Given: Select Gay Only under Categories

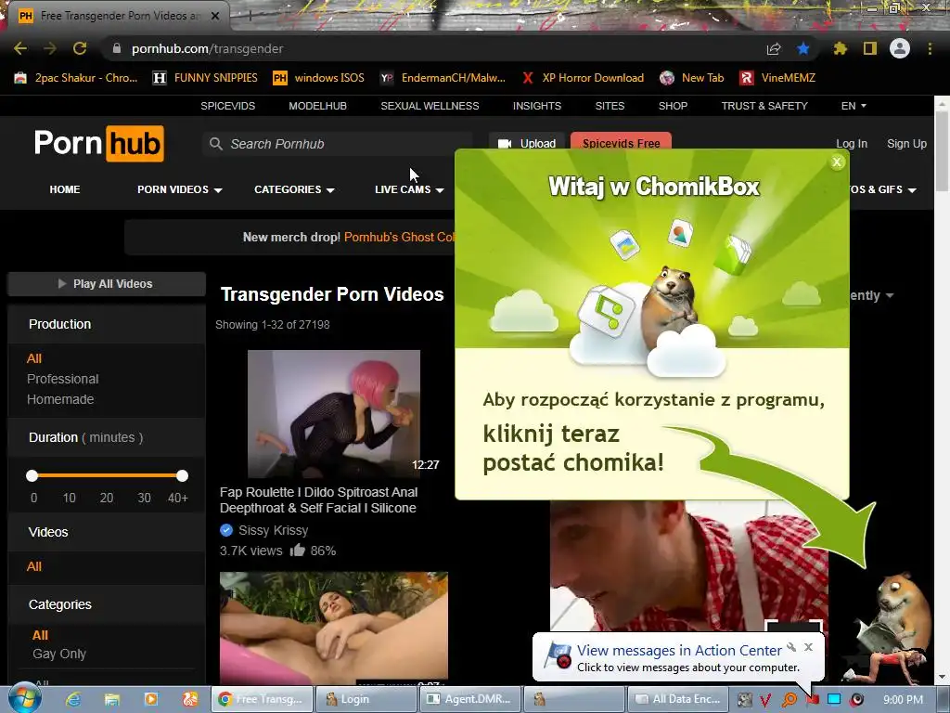Looking at the screenshot, I should point(59,655).
